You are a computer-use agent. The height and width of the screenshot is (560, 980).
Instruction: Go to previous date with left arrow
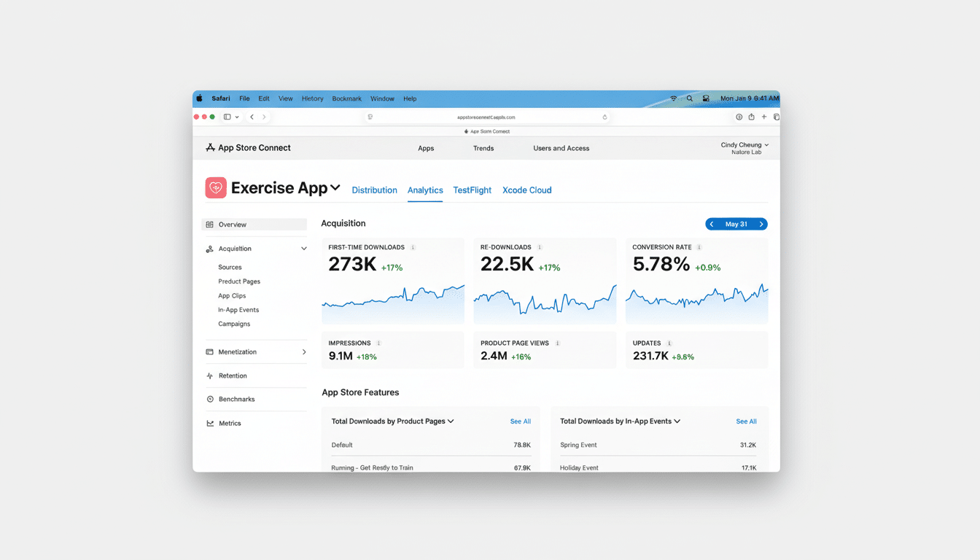click(712, 225)
